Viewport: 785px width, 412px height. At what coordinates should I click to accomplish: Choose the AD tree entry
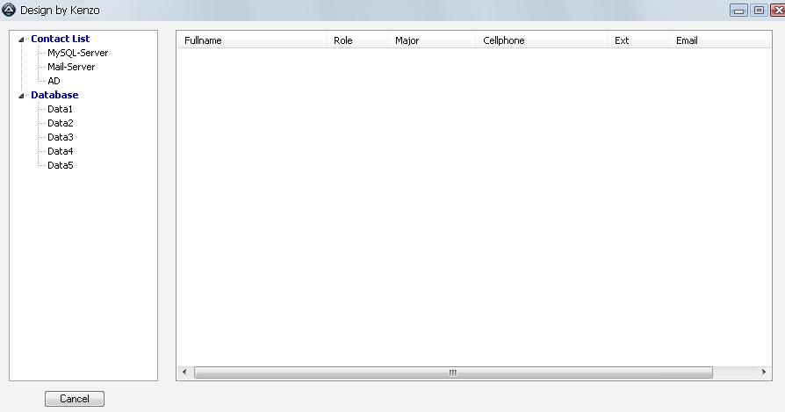(54, 81)
